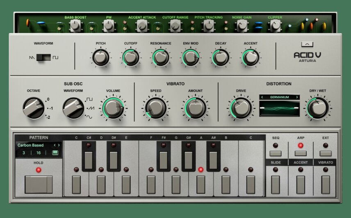Click the D note key button
The image size is (351, 218).
tap(101, 185)
